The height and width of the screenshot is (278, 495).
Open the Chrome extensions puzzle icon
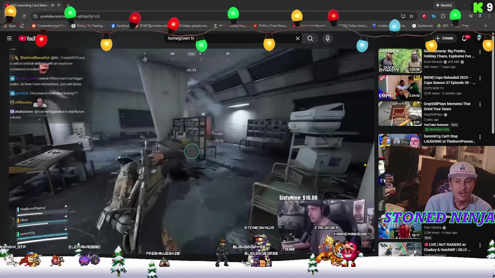point(443,16)
